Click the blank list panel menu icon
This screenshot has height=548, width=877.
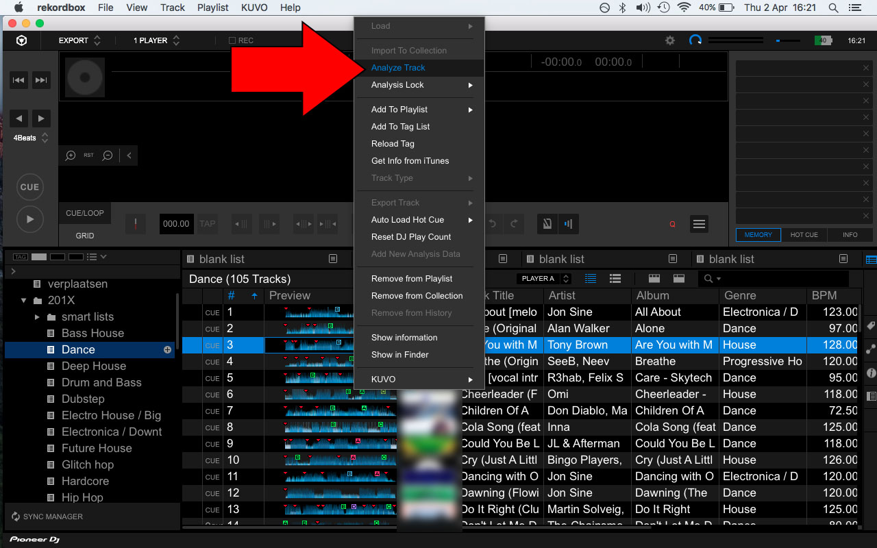click(x=333, y=259)
